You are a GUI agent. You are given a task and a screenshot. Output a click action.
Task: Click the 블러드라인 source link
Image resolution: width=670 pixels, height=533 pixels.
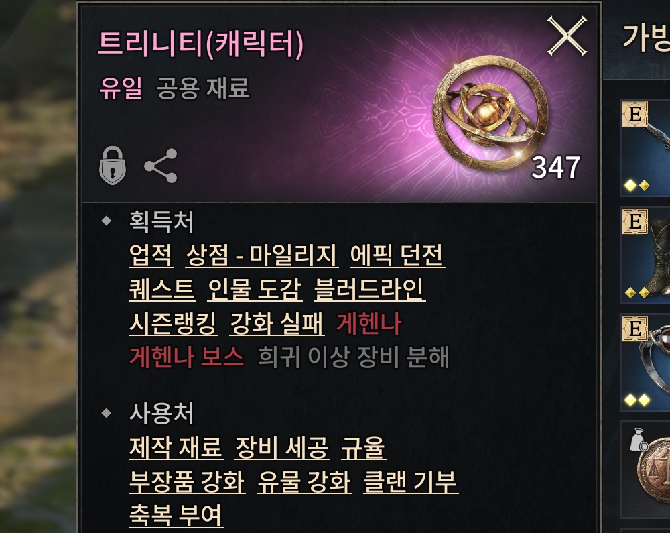pos(370,290)
